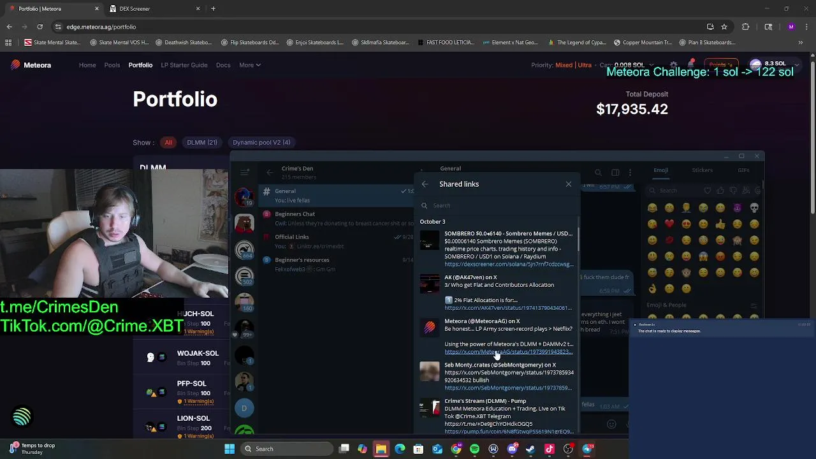Open browser extensions puzzle icon
Screen dimensions: 816x459
[745, 27]
